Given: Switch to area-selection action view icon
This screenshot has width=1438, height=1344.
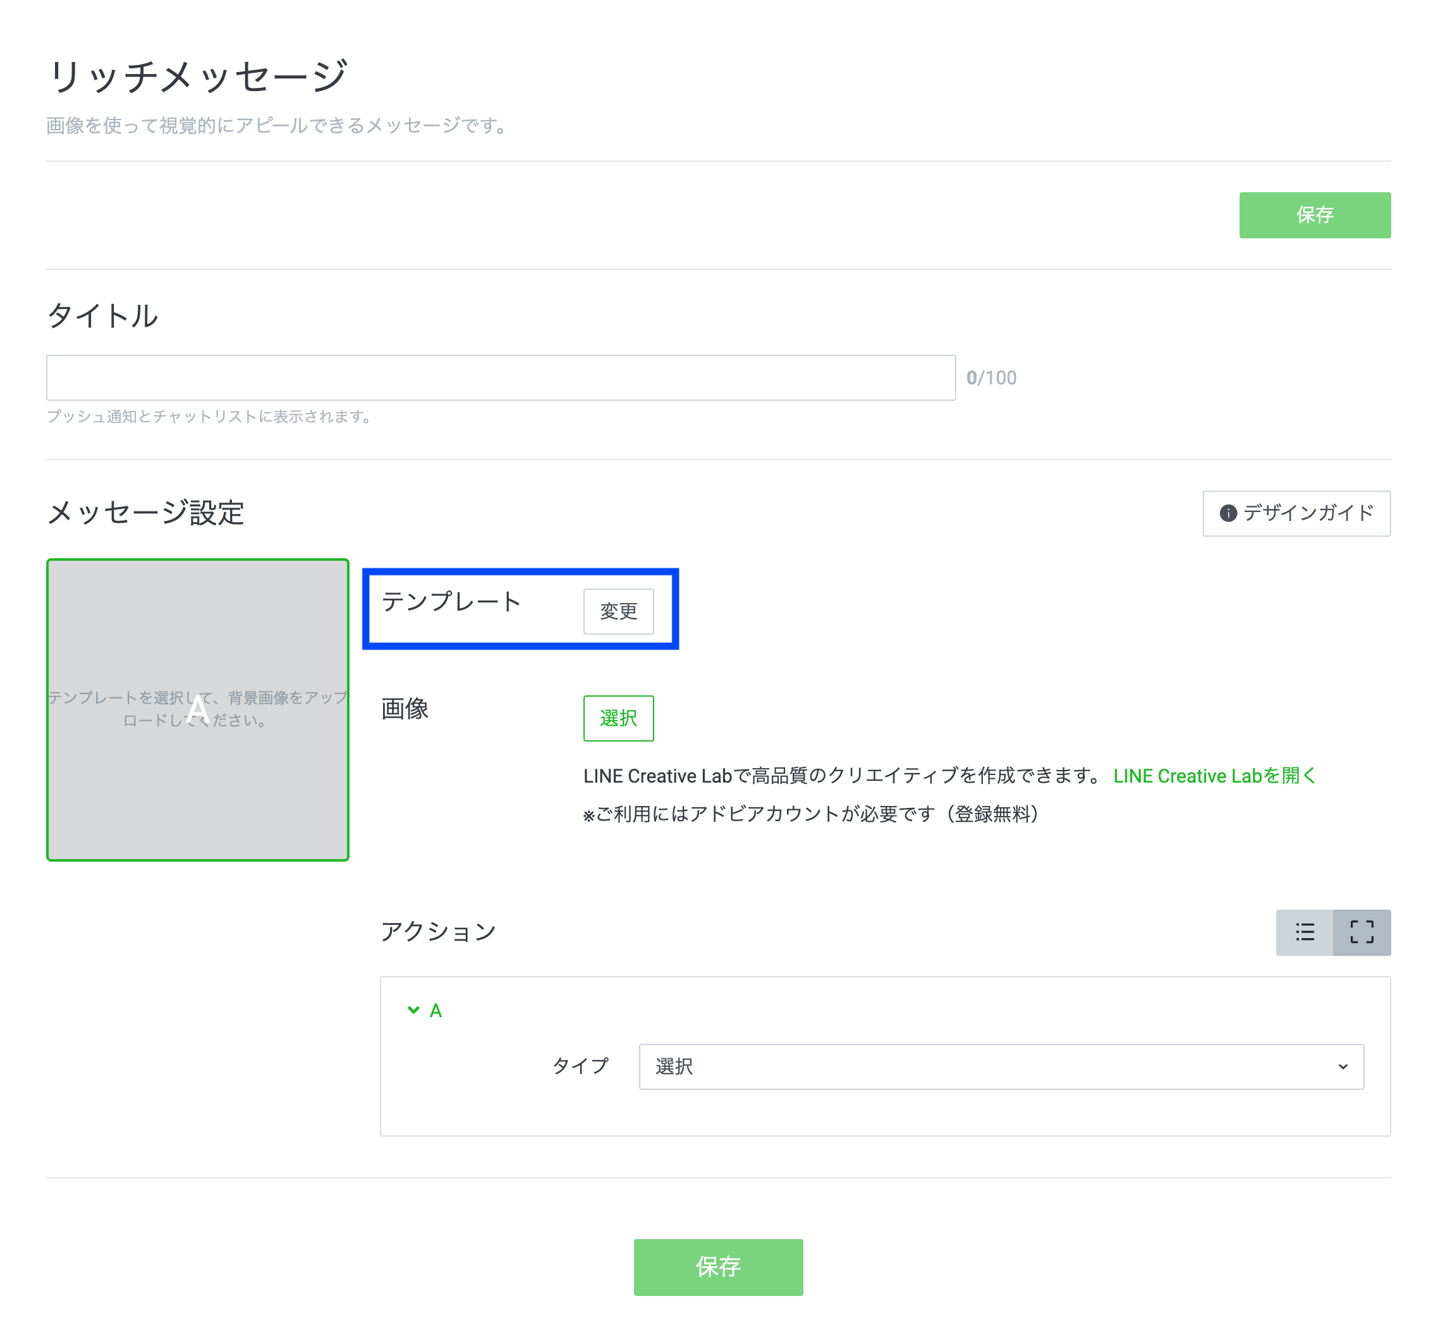Looking at the screenshot, I should 1362,932.
